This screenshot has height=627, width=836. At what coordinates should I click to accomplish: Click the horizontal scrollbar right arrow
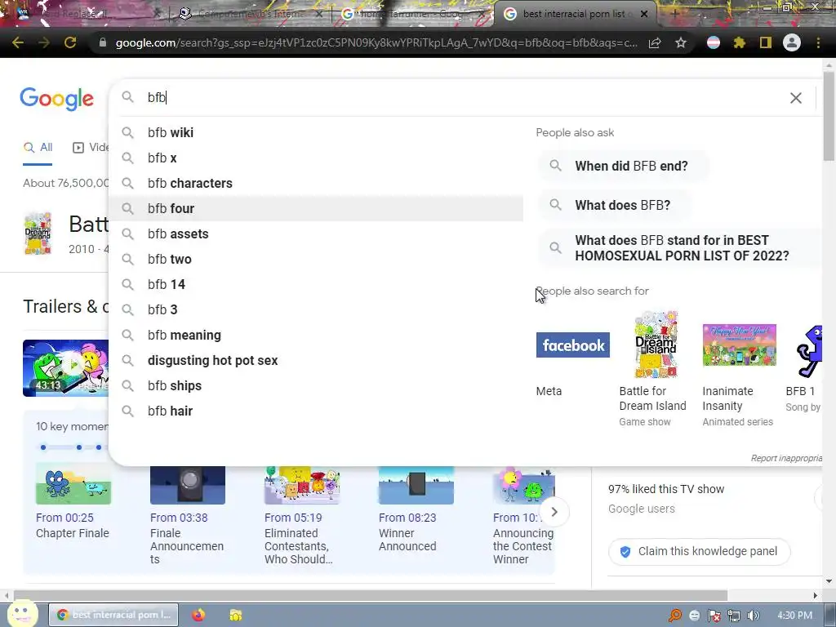816,595
